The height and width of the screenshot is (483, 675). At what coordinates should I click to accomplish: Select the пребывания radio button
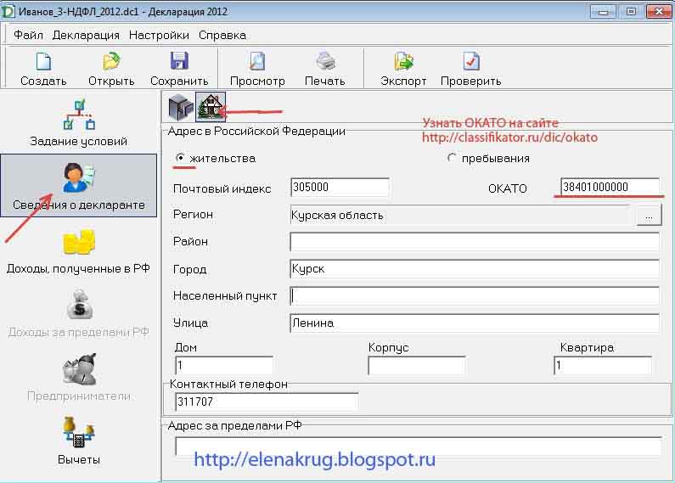(x=452, y=158)
